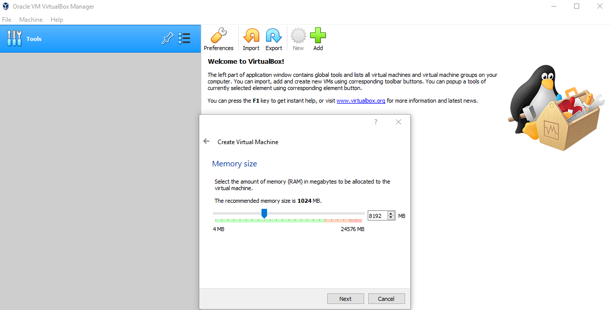Cancel the Create Virtual Machine wizard
The image size is (611, 310).
[x=386, y=299]
